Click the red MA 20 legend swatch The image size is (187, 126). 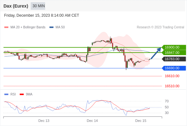[x=6, y=27]
